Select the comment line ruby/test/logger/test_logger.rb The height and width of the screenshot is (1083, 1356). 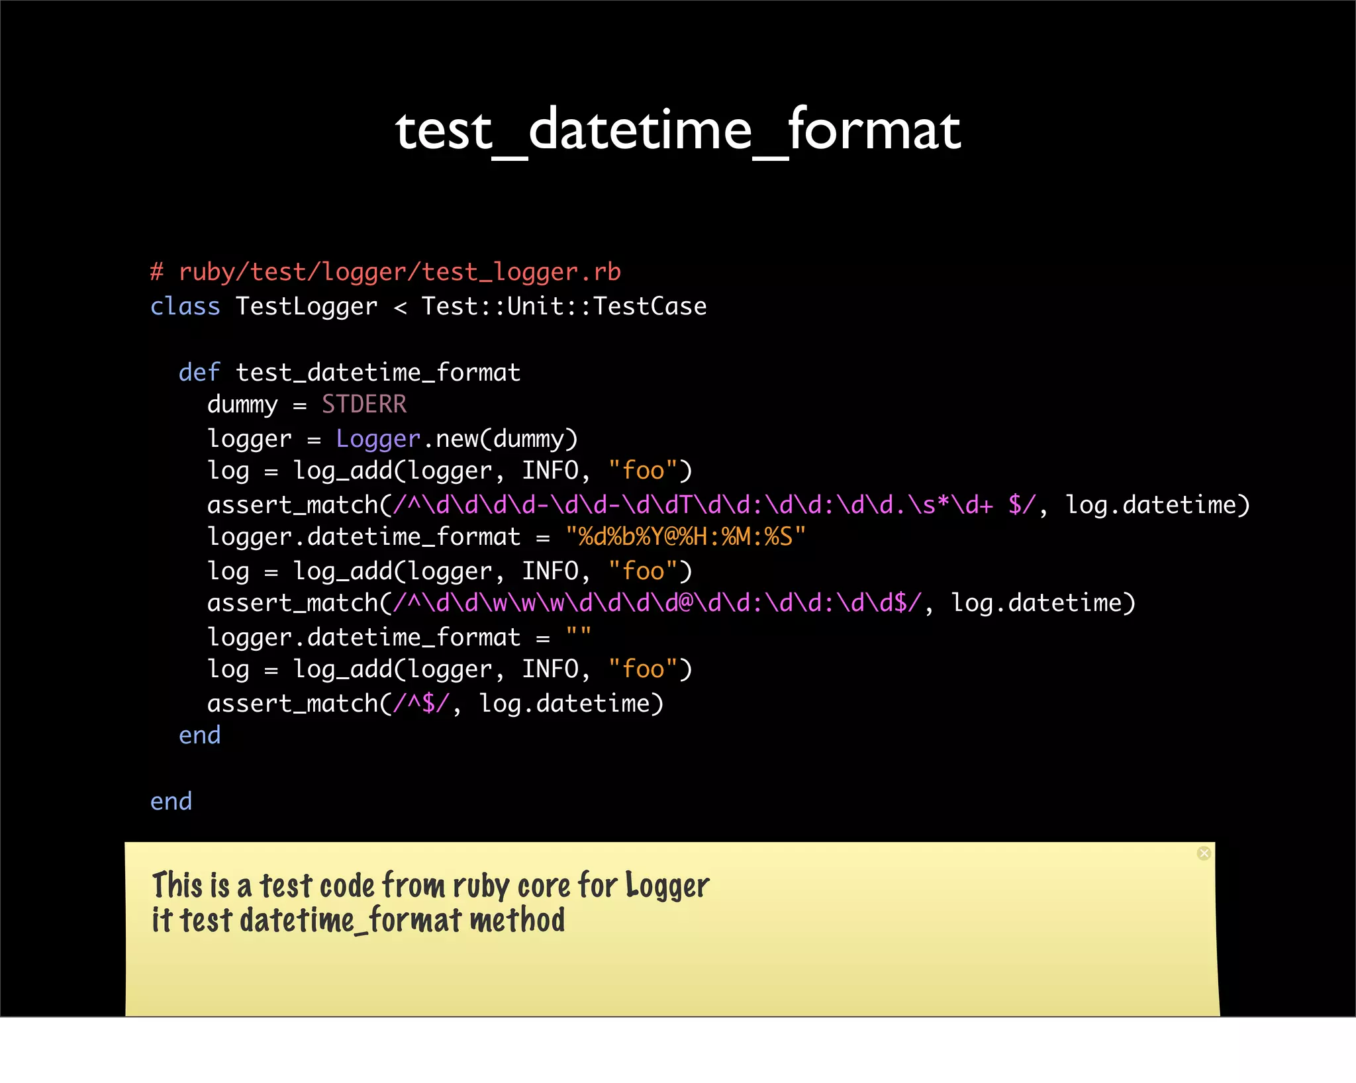[386, 272]
